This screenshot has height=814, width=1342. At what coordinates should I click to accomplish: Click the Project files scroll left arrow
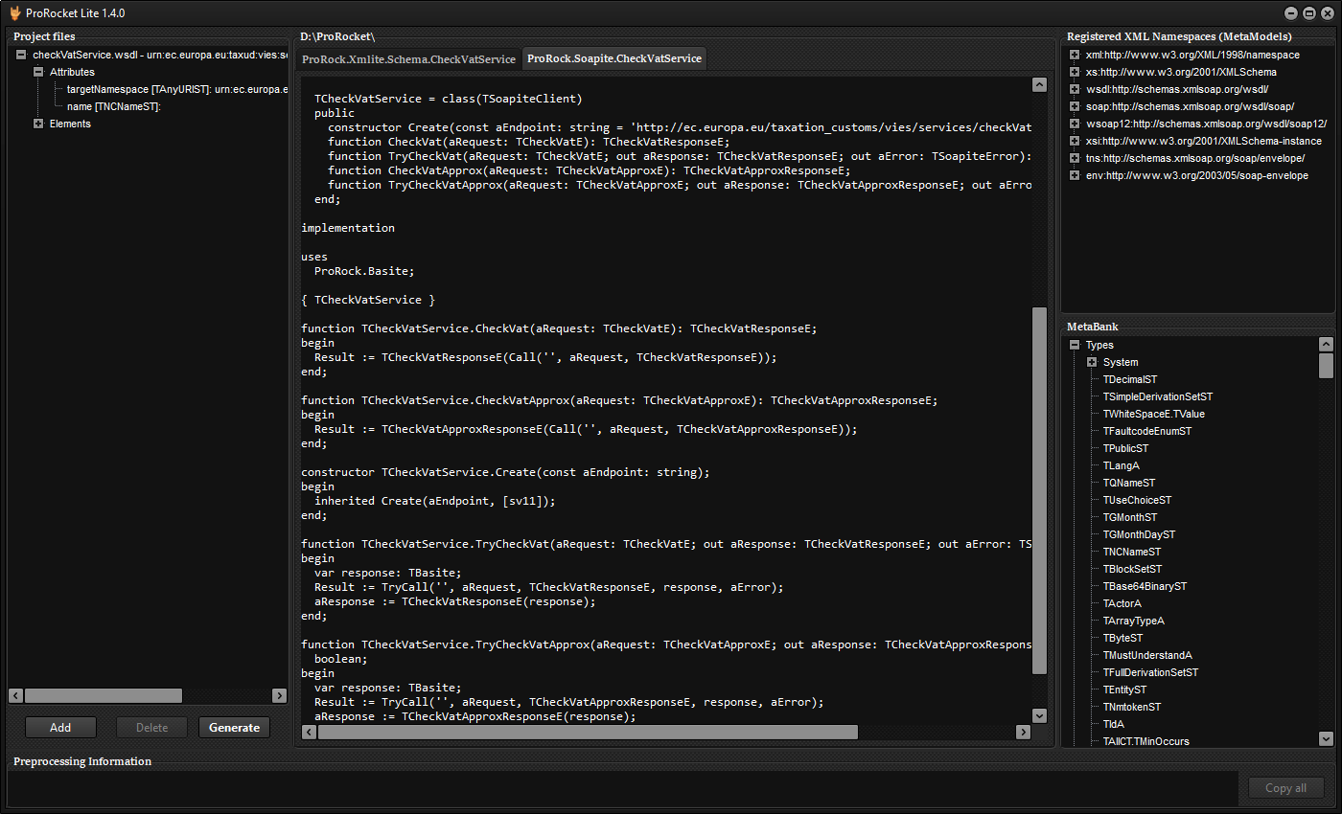click(16, 696)
